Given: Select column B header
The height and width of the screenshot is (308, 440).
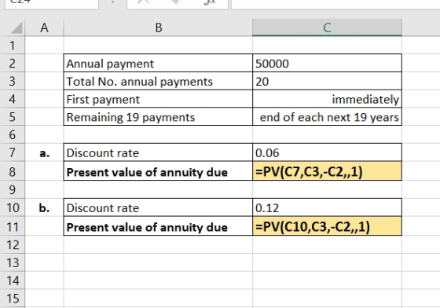Looking at the screenshot, I should (158, 27).
